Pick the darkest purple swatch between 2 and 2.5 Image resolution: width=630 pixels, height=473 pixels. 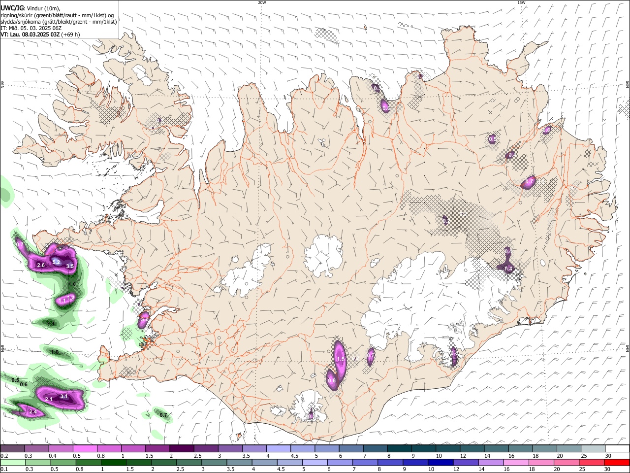(182, 448)
